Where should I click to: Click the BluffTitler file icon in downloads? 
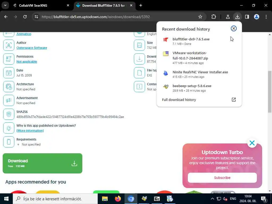(166, 40)
